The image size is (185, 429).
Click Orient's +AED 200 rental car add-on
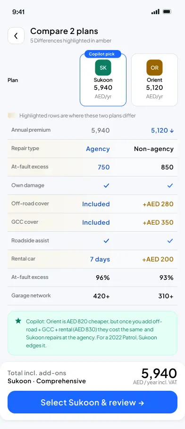[158, 260]
